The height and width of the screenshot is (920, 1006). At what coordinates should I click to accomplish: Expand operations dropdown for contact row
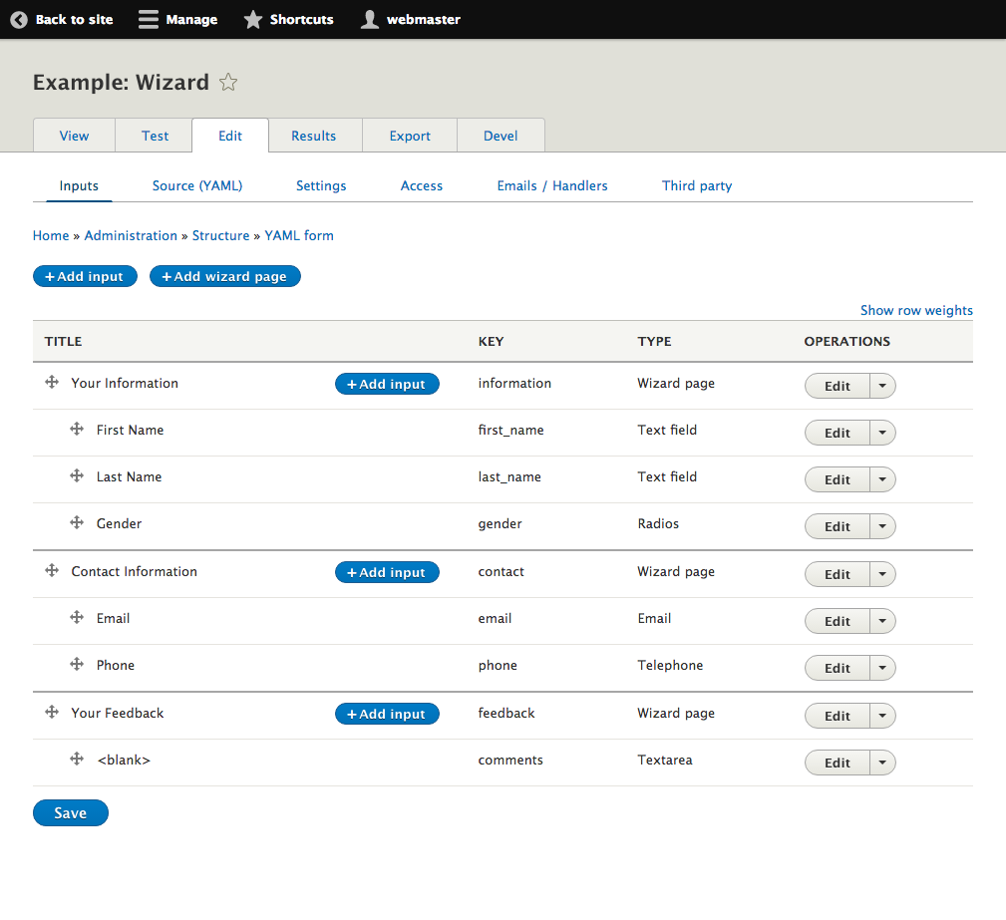click(x=882, y=574)
